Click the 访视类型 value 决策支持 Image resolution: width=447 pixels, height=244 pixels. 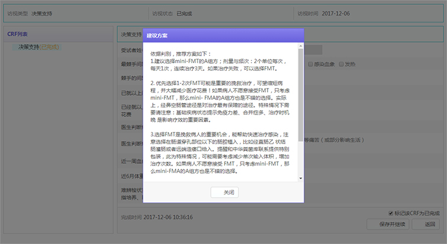(41, 13)
